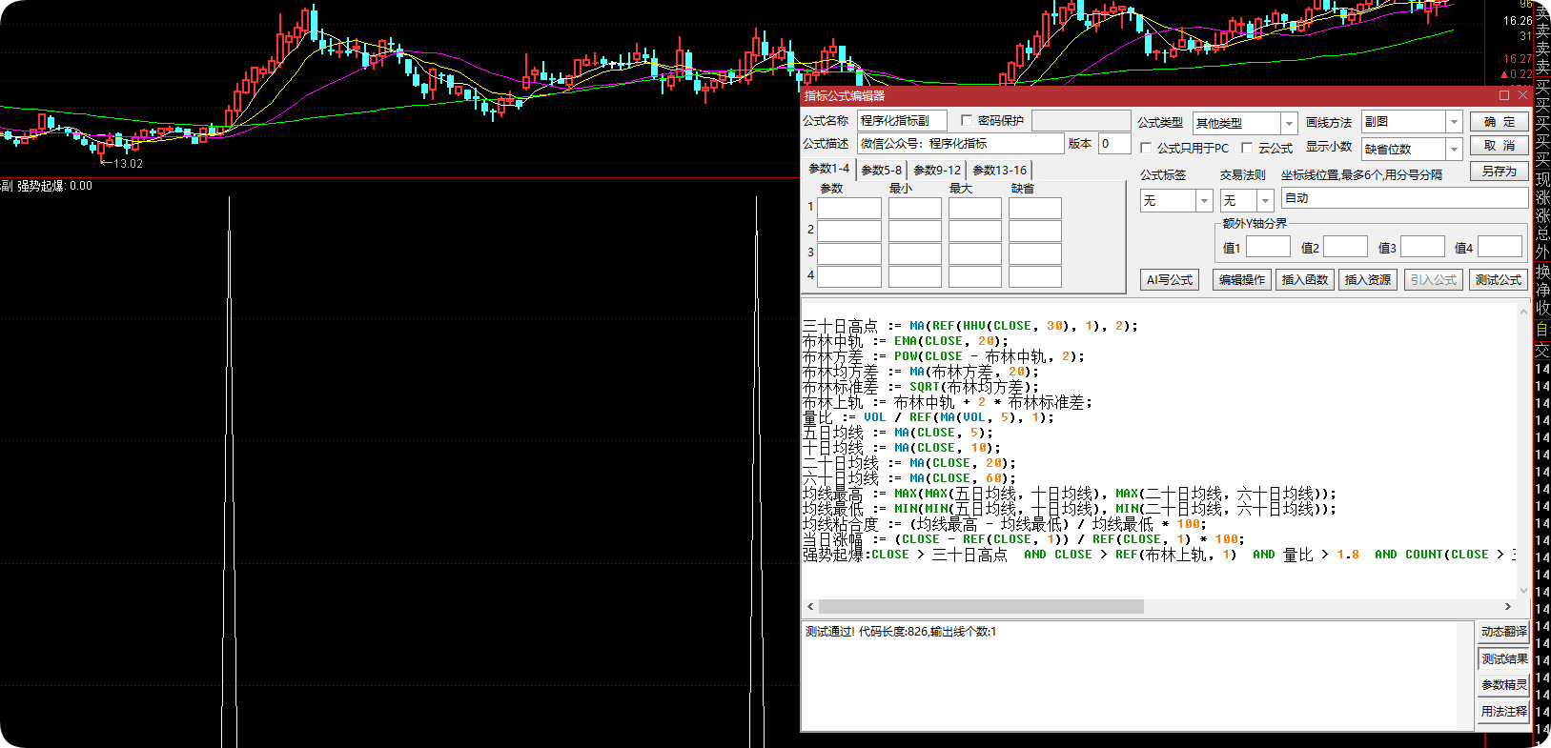1551x748 pixels.
Task: Open the 参数9-12 tab
Action: click(x=937, y=171)
